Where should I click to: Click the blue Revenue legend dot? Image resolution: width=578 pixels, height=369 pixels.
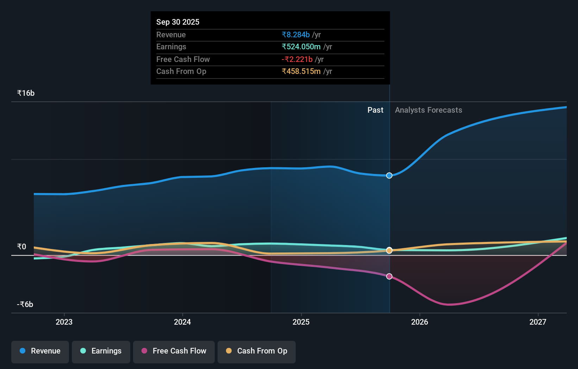point(23,351)
